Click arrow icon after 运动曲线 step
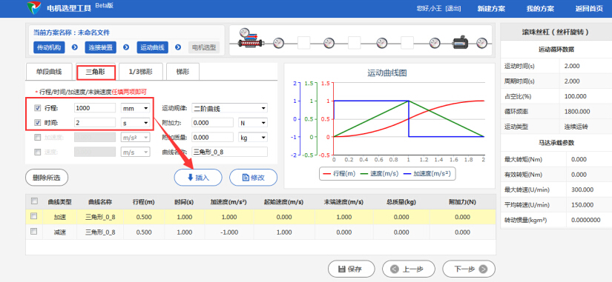This screenshot has width=612, height=282. 178,47
